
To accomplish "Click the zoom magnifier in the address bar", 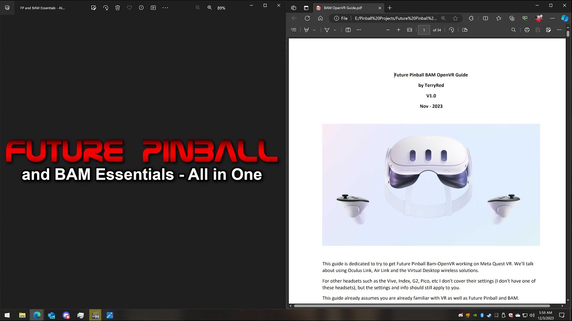I will [443, 18].
